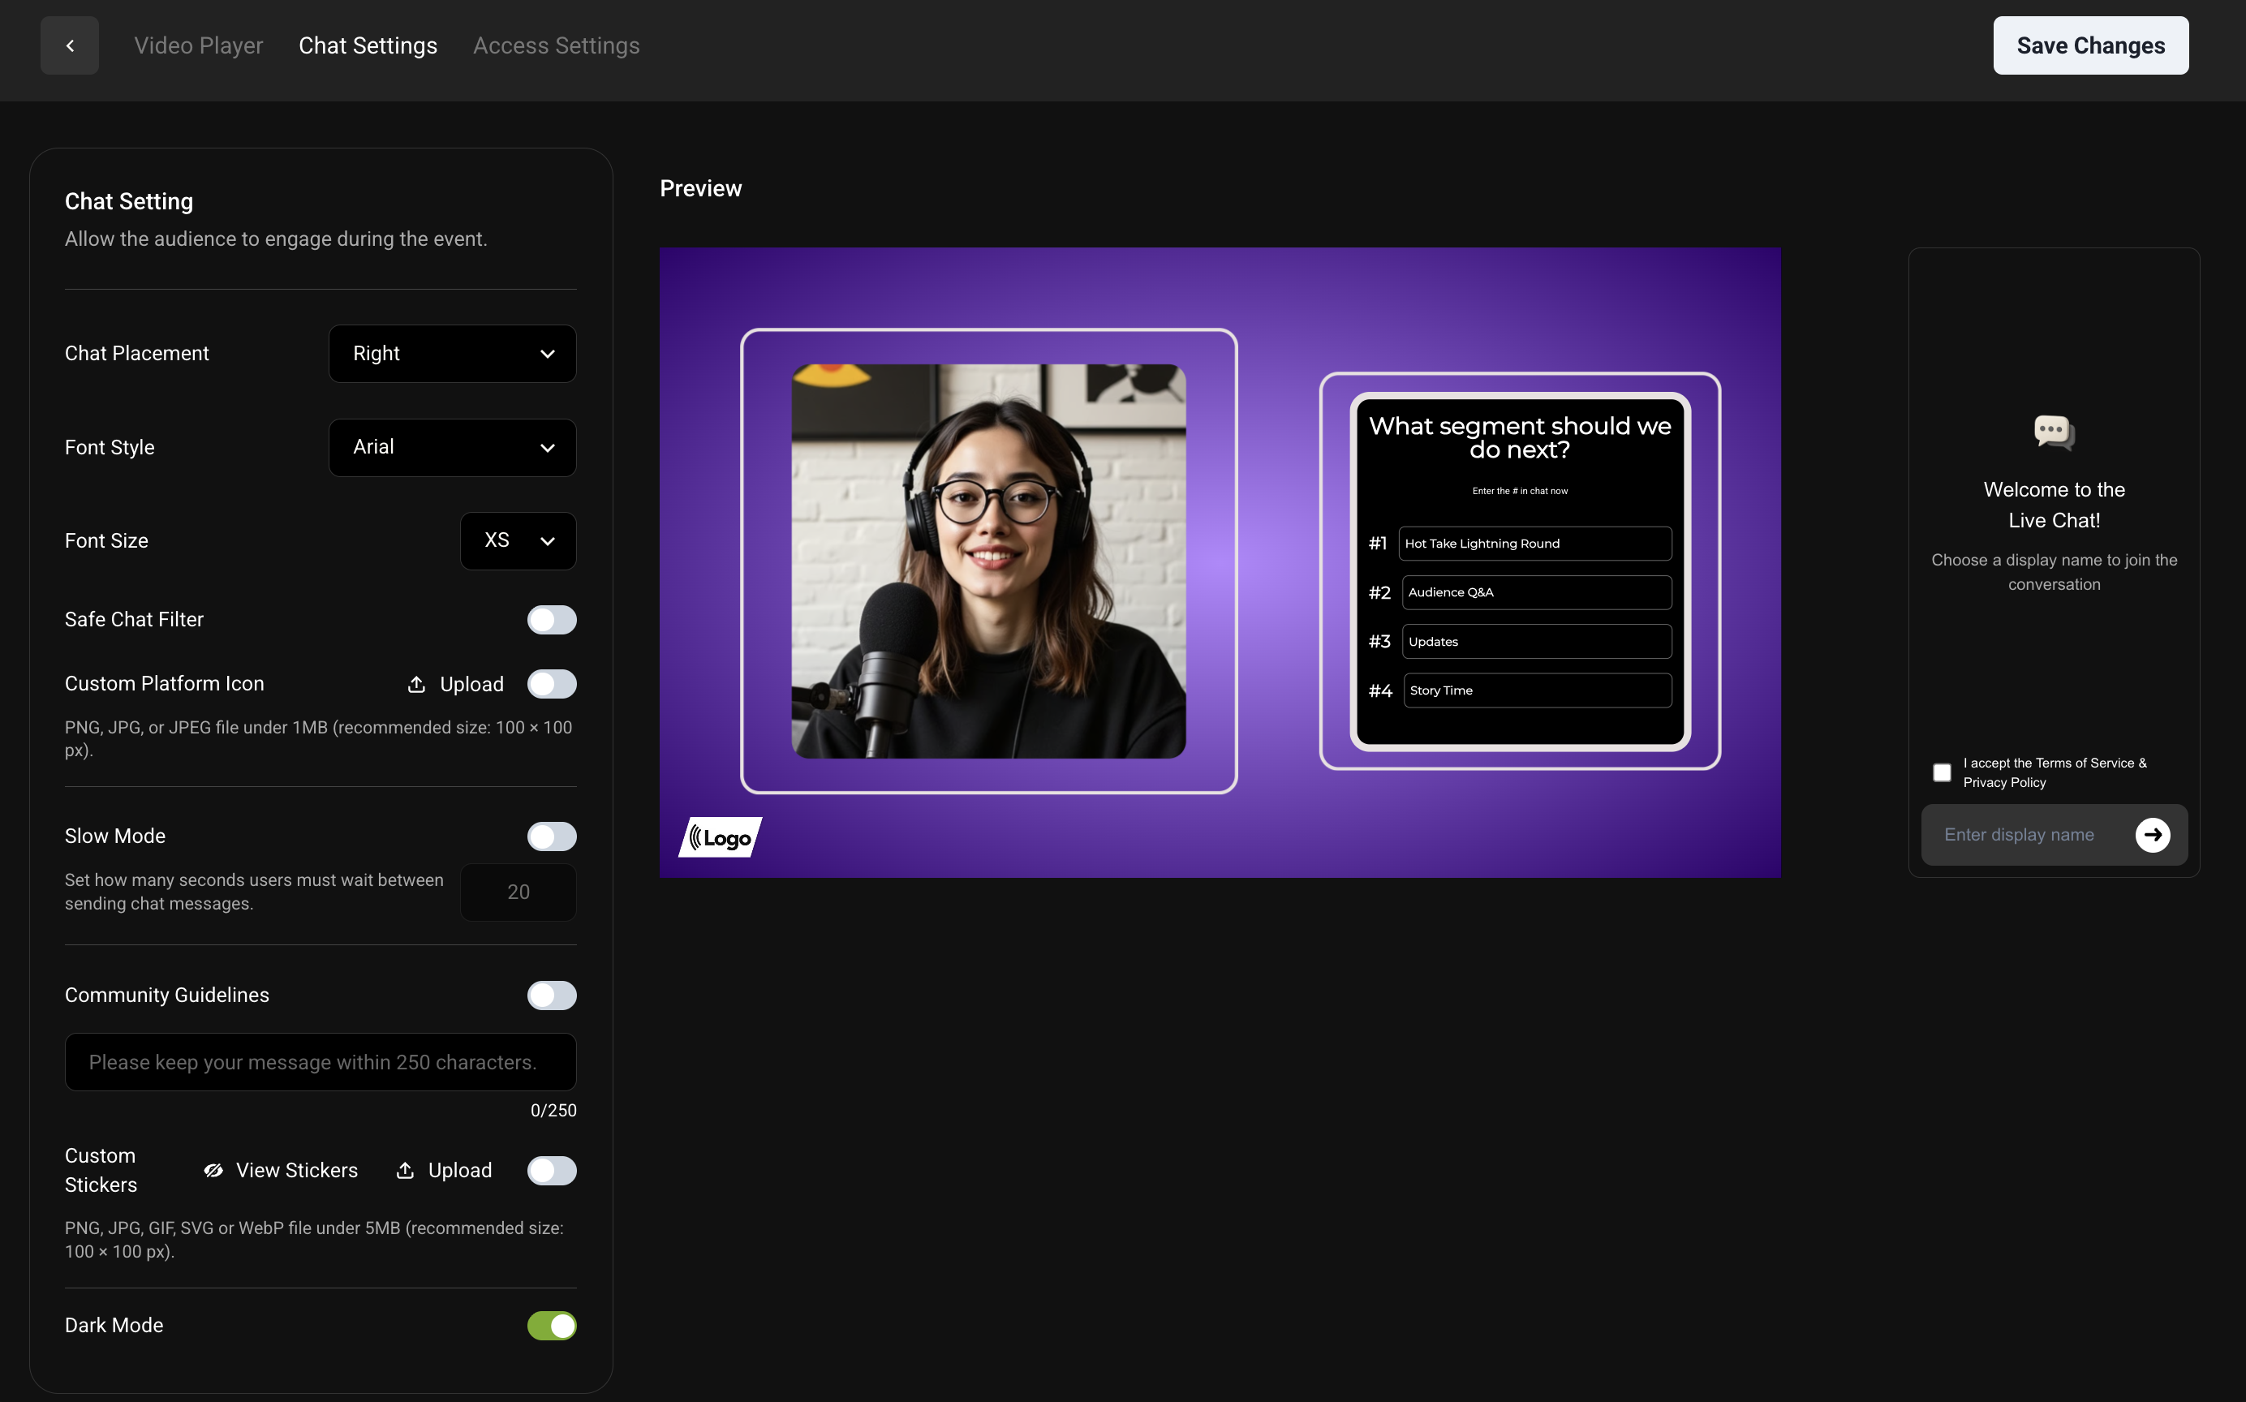The height and width of the screenshot is (1402, 2246).
Task: Click the upload icon for Custom Platform Icon
Action: coord(416,684)
